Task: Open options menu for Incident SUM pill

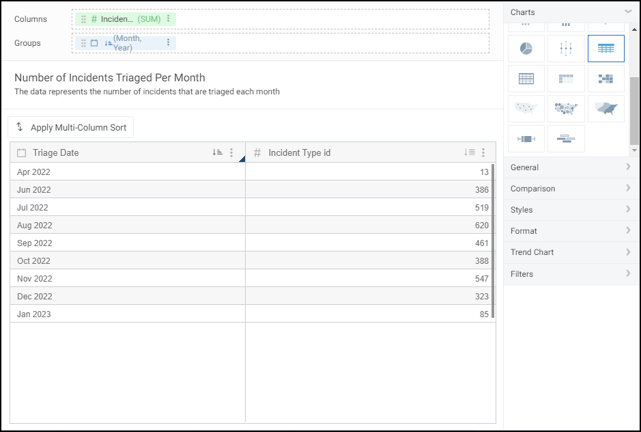Action: [x=169, y=19]
